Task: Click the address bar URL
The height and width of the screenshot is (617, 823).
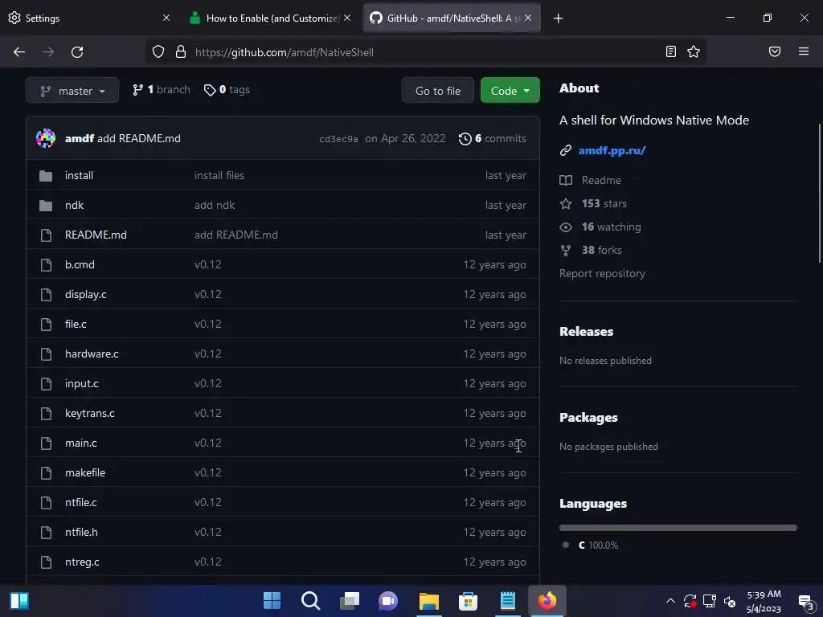Action: pyautogui.click(x=284, y=52)
